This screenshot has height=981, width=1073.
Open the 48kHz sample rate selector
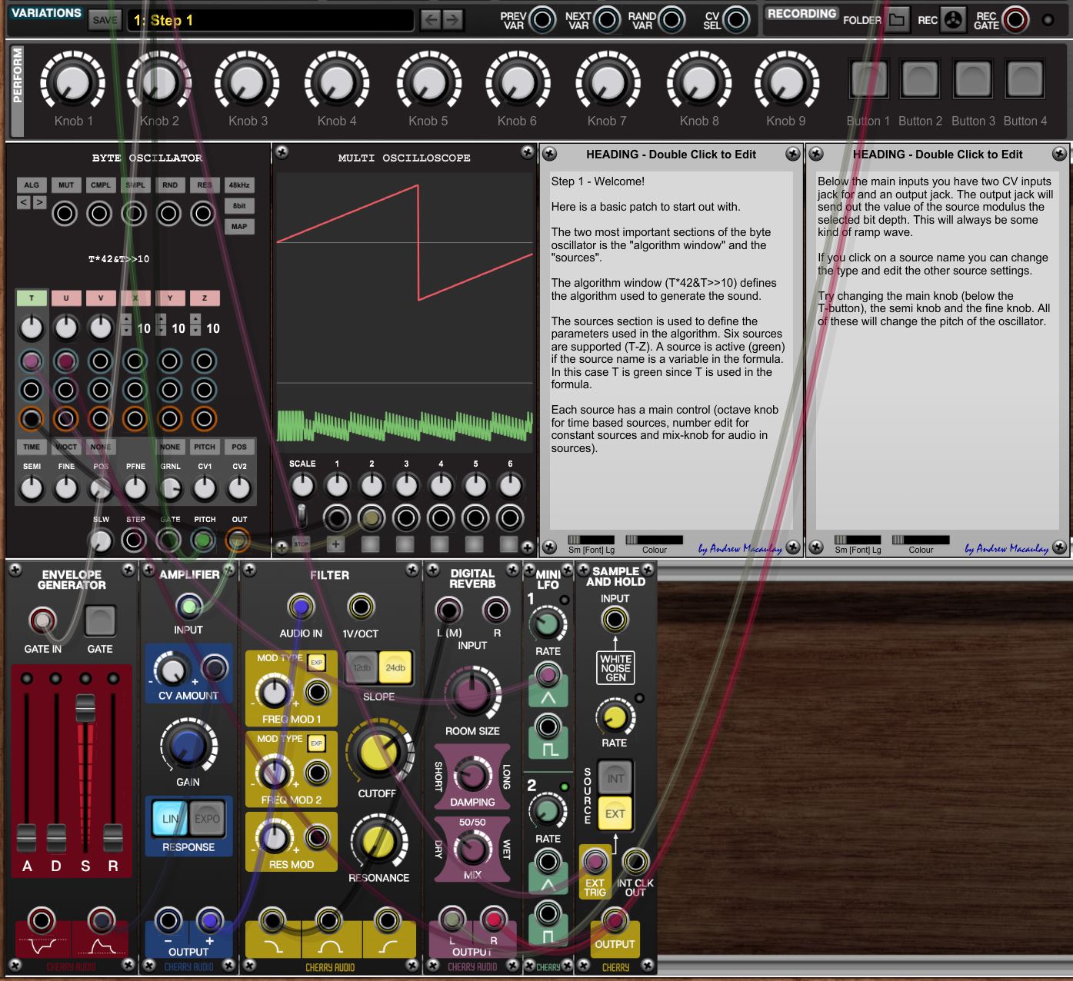[x=238, y=185]
